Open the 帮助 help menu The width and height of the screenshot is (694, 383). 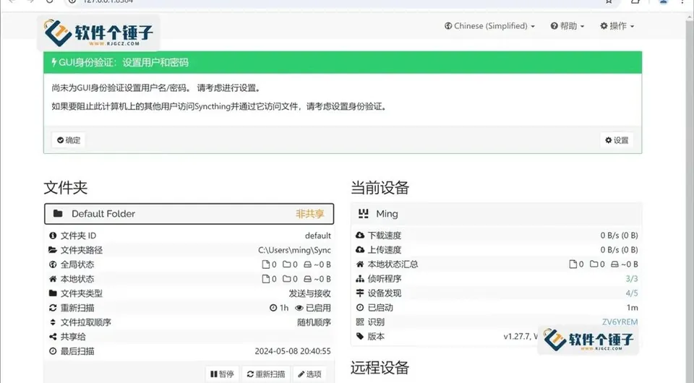567,26
